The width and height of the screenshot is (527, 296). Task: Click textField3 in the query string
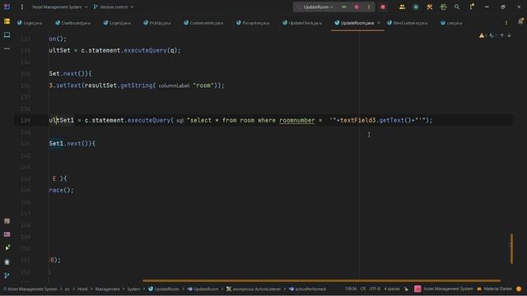tap(358, 120)
